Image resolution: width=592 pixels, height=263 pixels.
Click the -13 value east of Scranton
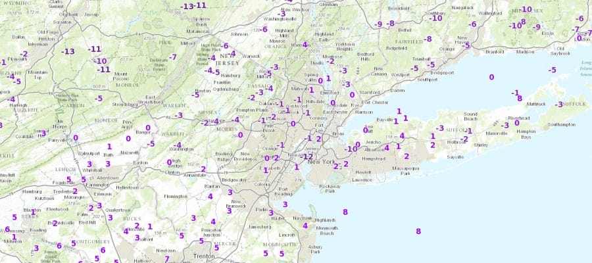coord(68,51)
